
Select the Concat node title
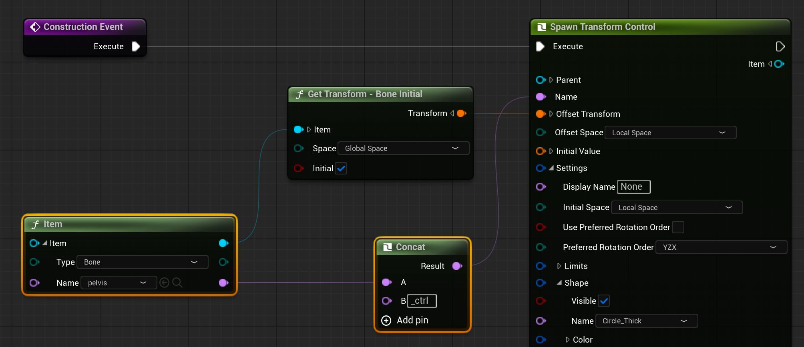point(410,247)
